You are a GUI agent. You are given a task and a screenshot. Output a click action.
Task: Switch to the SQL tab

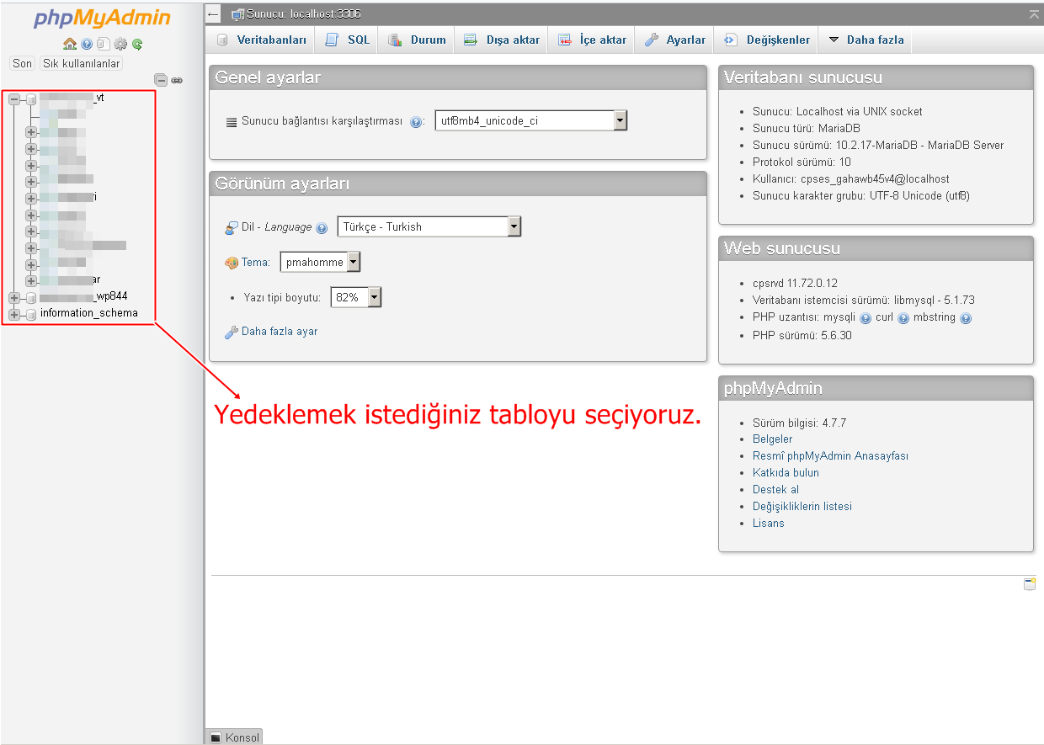[347, 40]
